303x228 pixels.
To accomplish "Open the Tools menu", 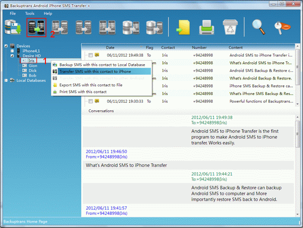I will (30, 13).
